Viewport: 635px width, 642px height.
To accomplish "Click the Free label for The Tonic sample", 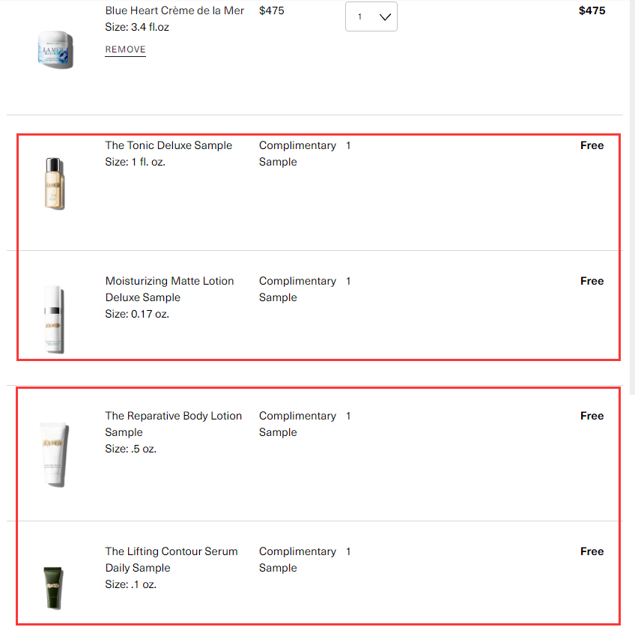I will click(x=592, y=145).
